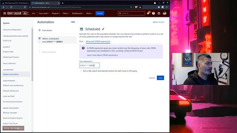This screenshot has height=133, width=237.
Task: Open Default user preferences in sidebar
Action: click(x=13, y=85)
